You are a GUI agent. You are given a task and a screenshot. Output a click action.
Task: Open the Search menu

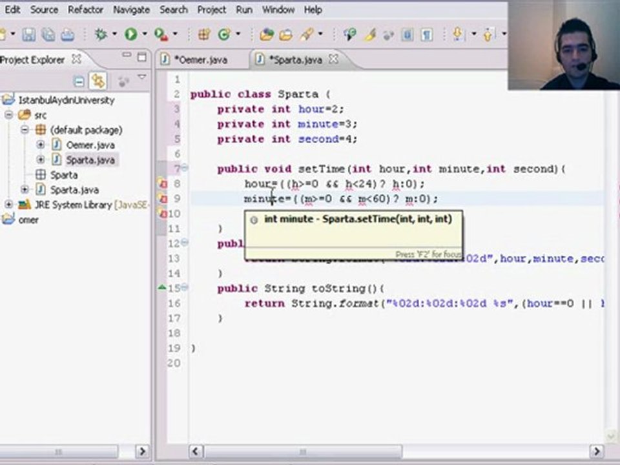(x=174, y=10)
